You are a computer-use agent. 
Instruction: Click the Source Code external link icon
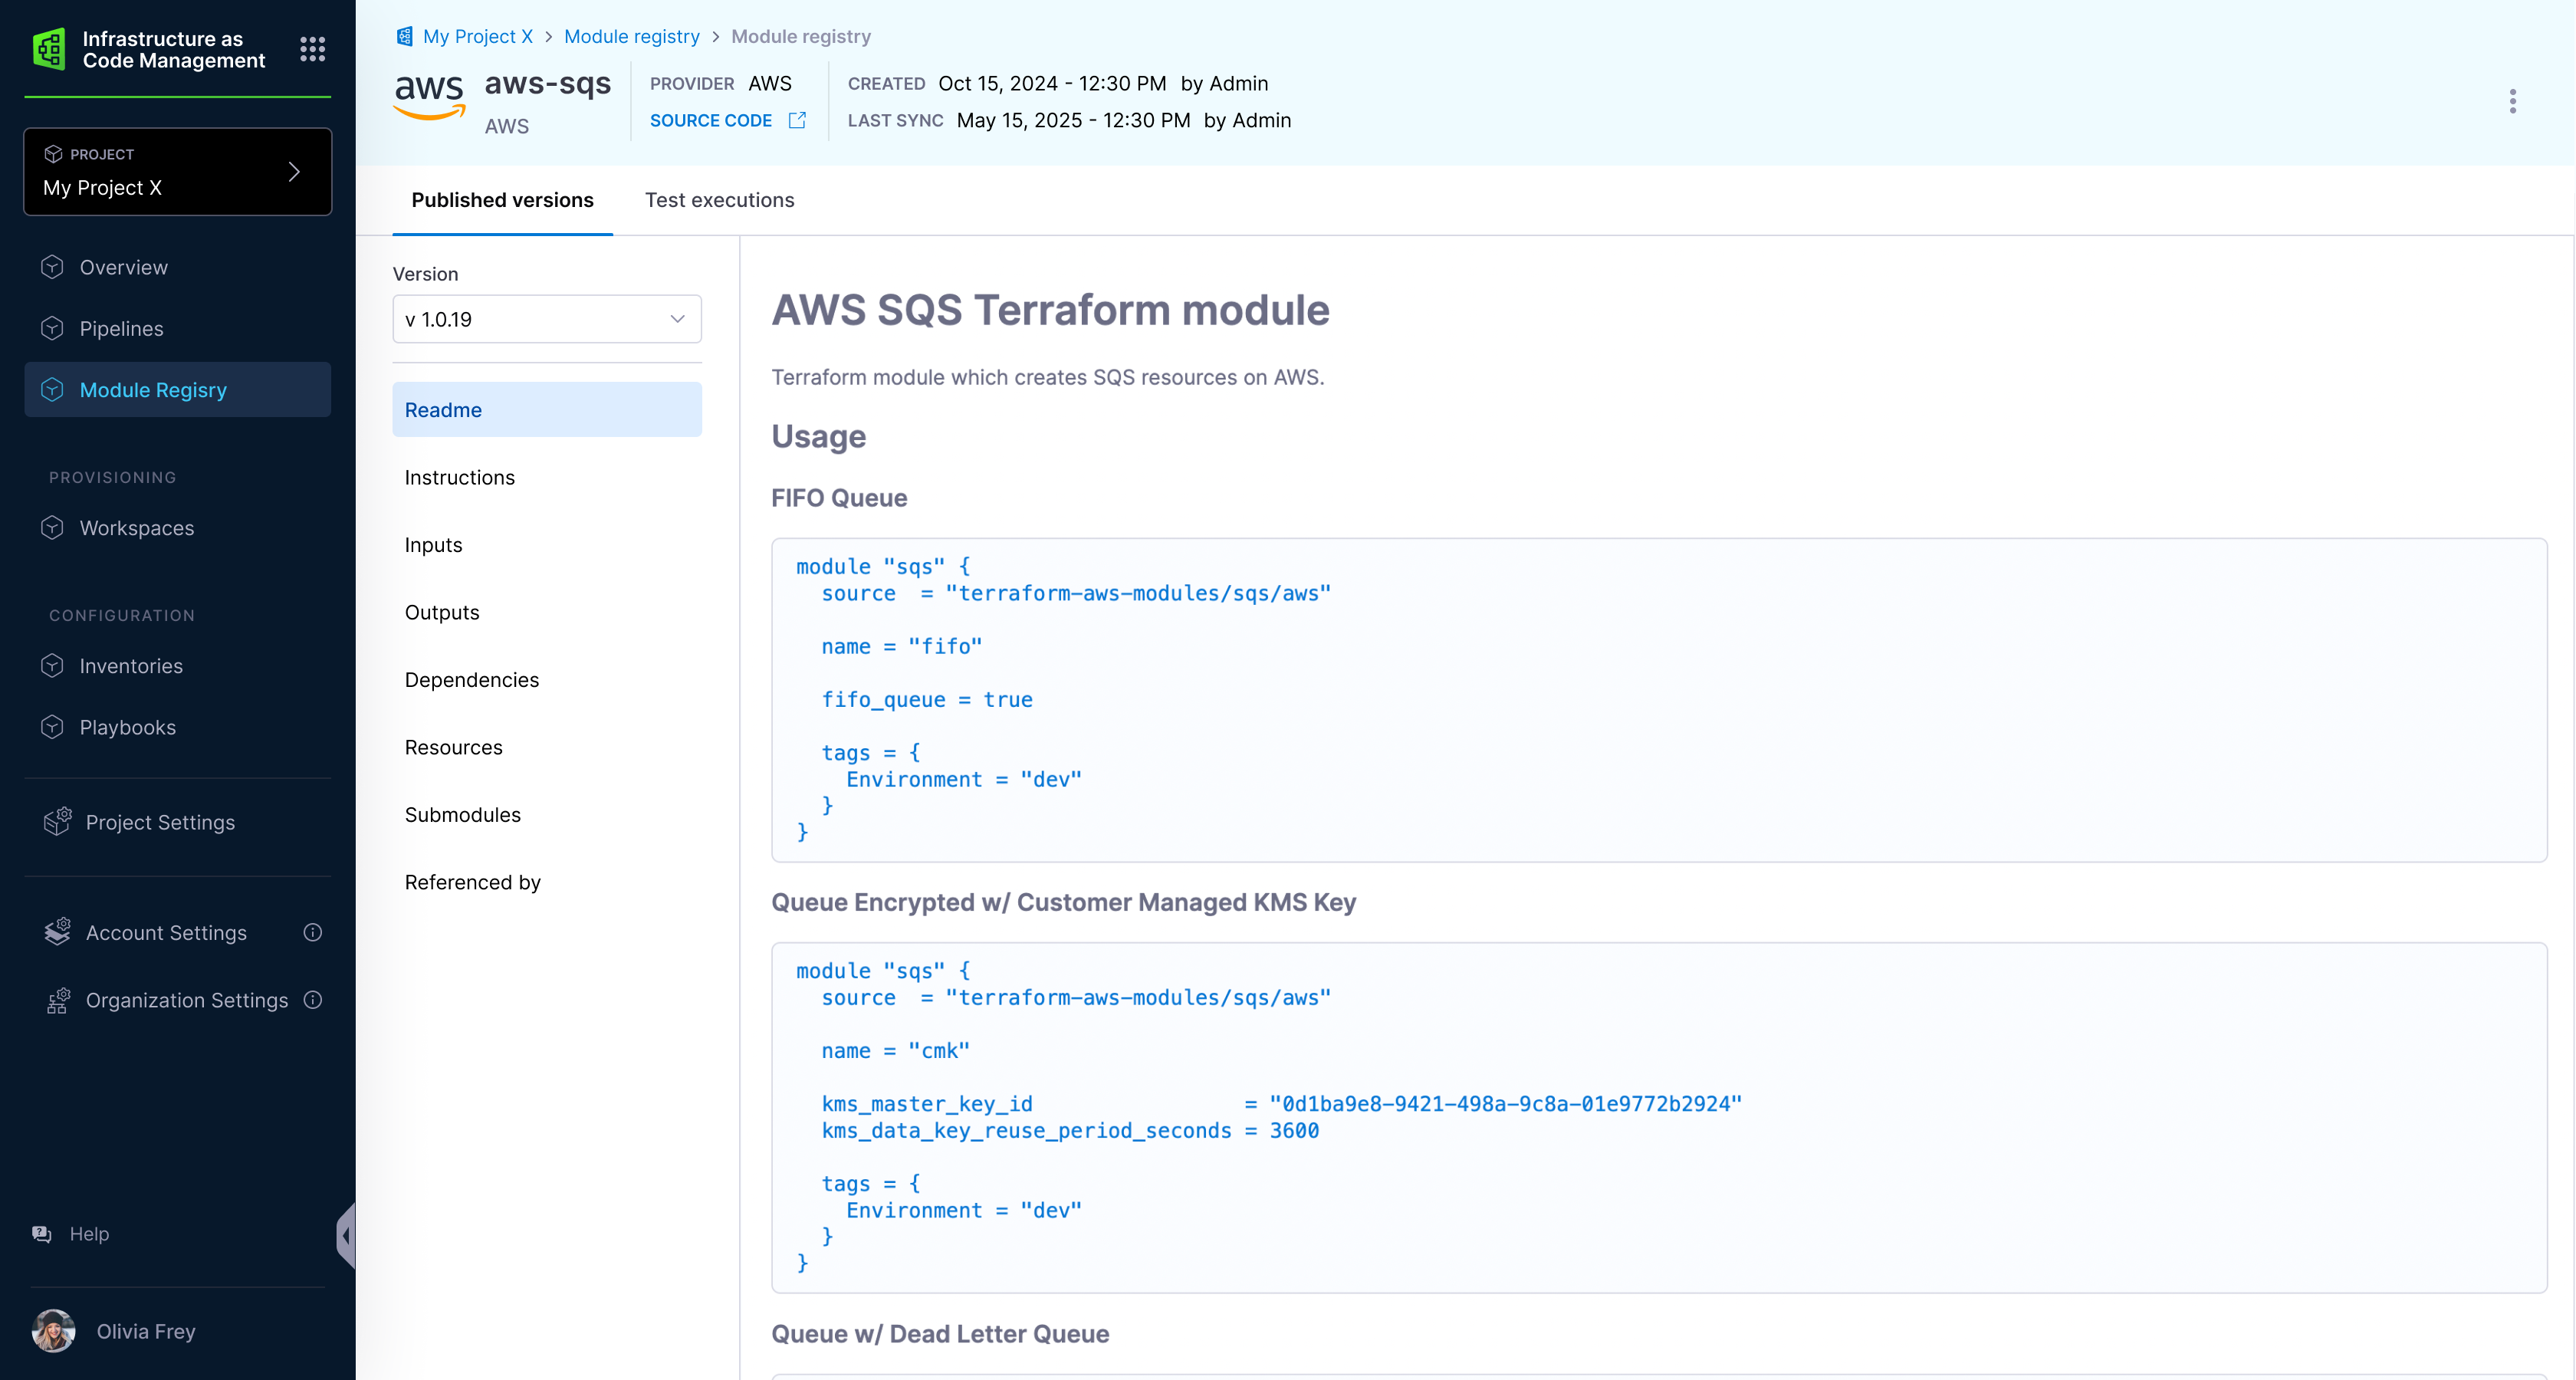click(797, 120)
